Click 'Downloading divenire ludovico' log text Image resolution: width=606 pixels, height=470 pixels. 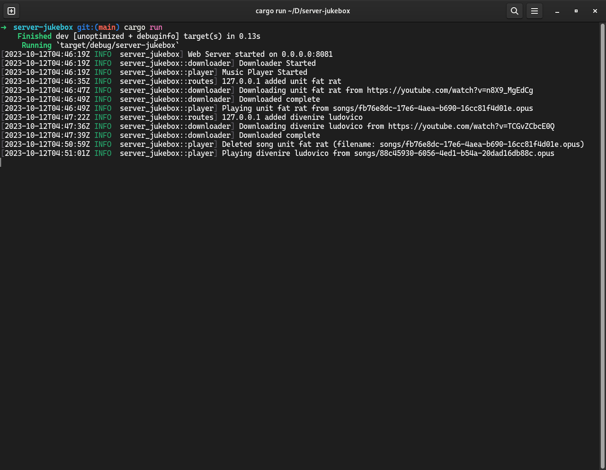[301, 126]
